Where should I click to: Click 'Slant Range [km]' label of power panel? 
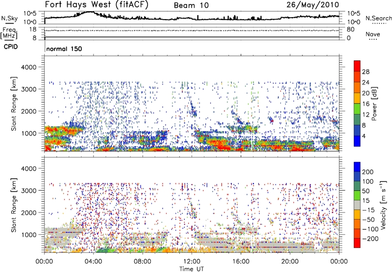(14, 104)
